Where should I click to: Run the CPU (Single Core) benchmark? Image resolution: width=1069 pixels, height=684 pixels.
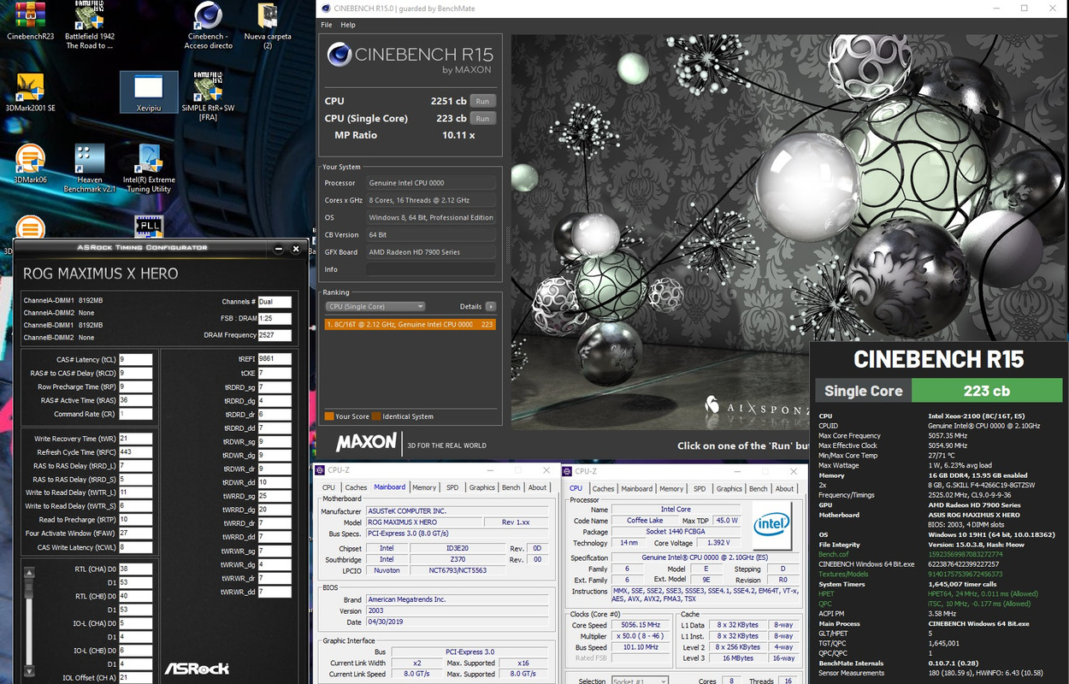pos(482,119)
